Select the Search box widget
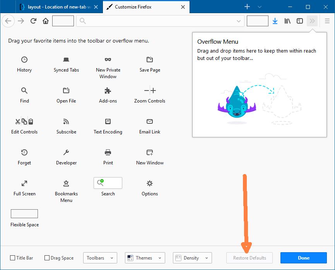Image resolution: width=335 pixels, height=270 pixels. (108, 183)
